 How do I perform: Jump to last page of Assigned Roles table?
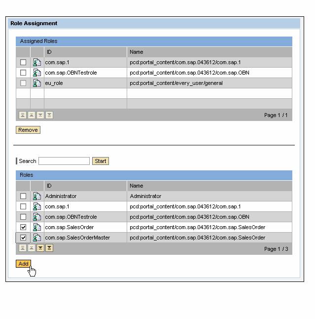pyautogui.click(x=49, y=115)
